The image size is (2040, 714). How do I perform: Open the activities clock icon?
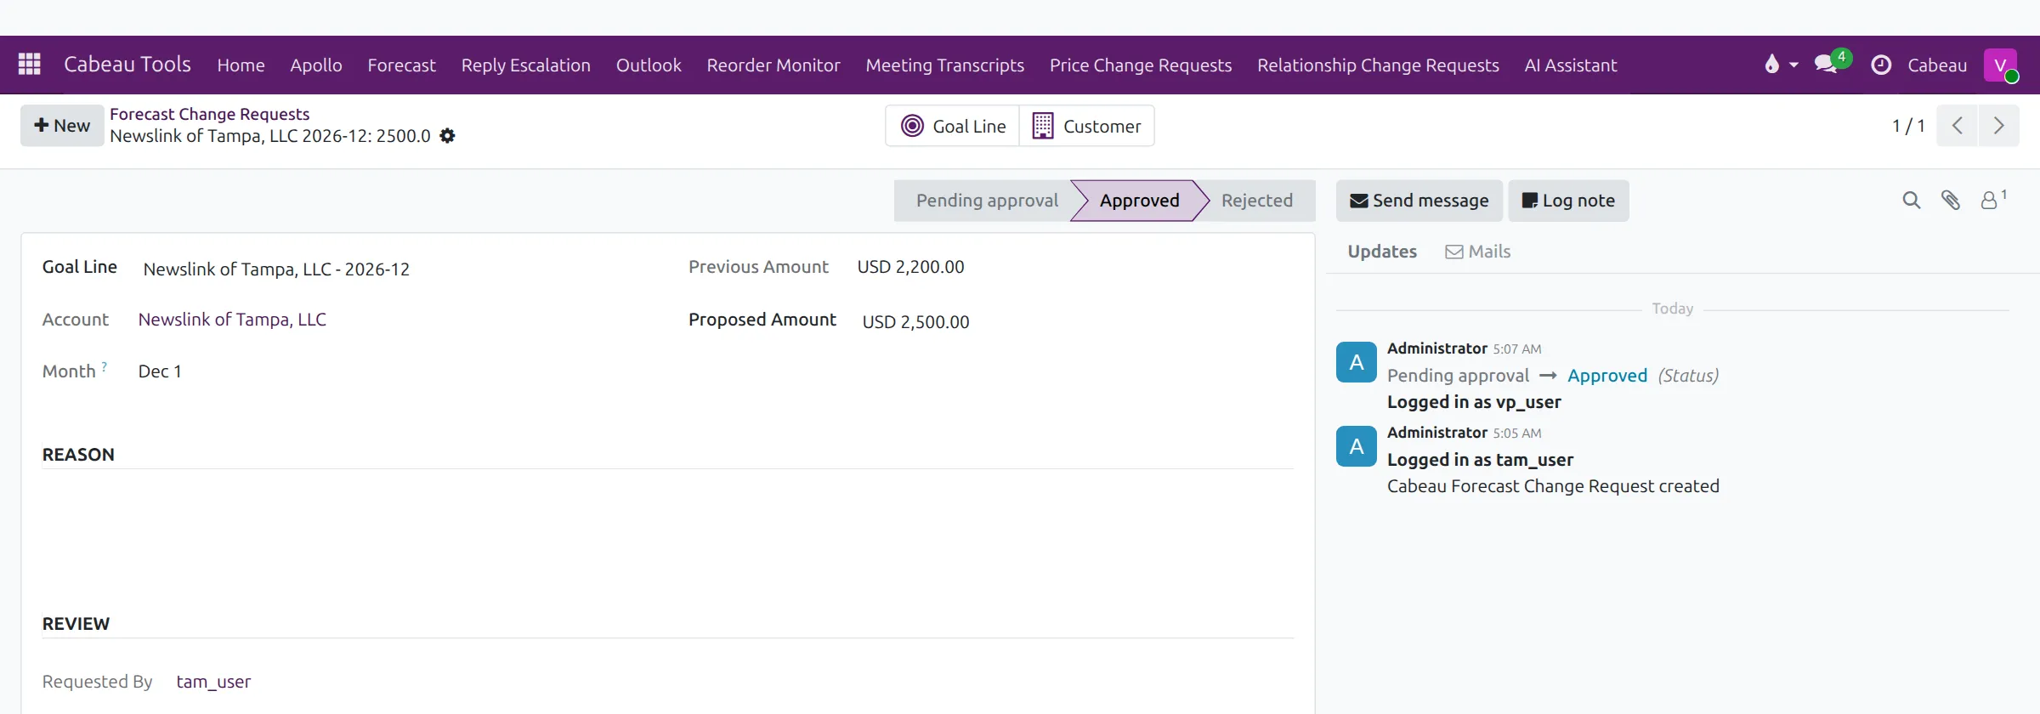(1881, 65)
